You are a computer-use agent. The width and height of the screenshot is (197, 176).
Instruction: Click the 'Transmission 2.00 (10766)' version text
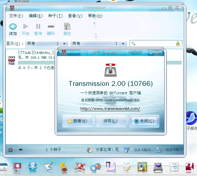111,83
